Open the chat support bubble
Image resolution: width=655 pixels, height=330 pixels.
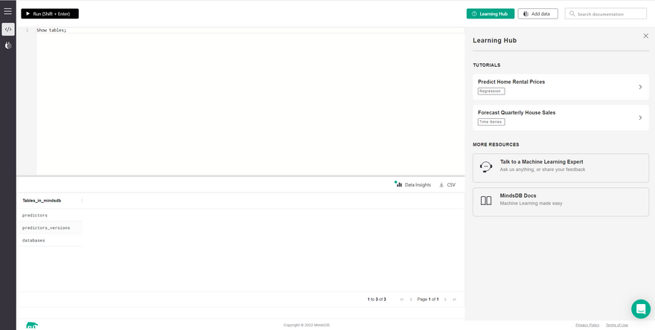640,308
